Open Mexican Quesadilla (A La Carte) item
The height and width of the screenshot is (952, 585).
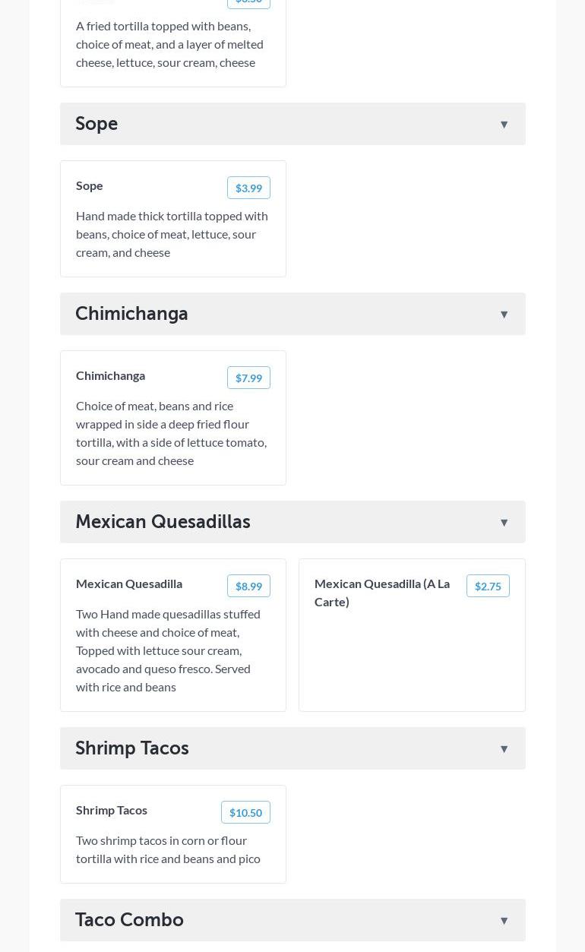tap(381, 592)
